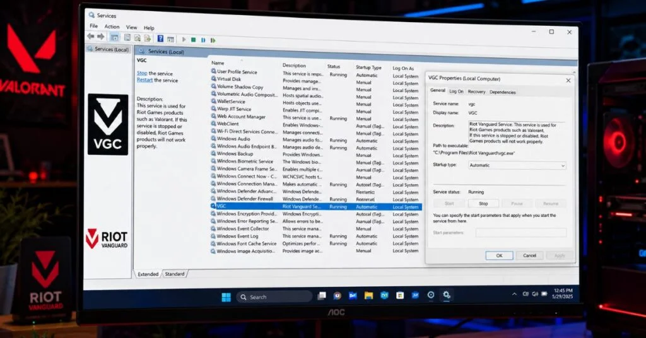This screenshot has width=646, height=338.
Task: Switch to the Recovery tab
Action: click(476, 92)
